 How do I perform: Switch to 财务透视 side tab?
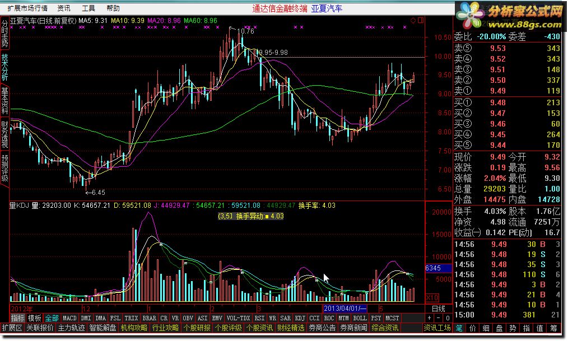coord(4,134)
